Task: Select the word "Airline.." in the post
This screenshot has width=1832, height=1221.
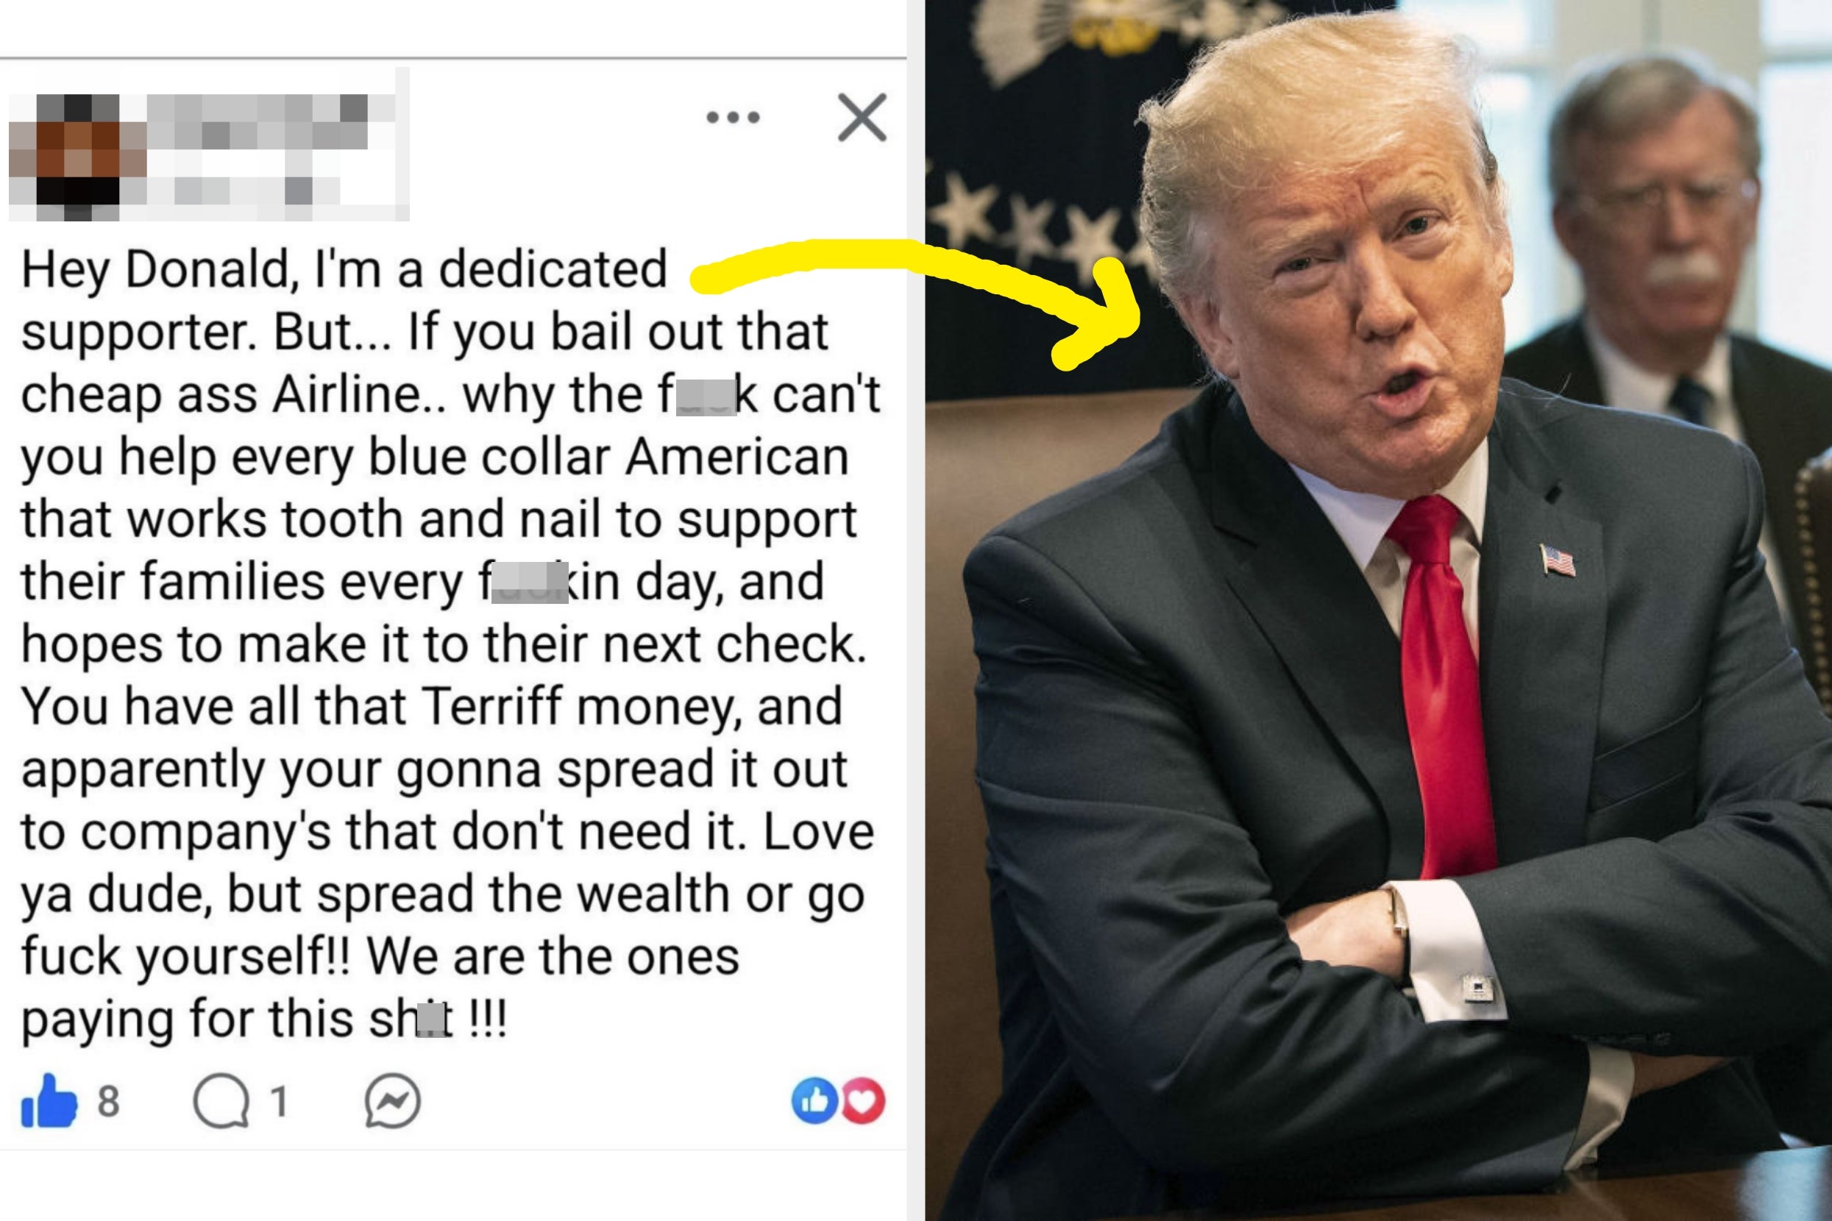Action: coord(359,394)
